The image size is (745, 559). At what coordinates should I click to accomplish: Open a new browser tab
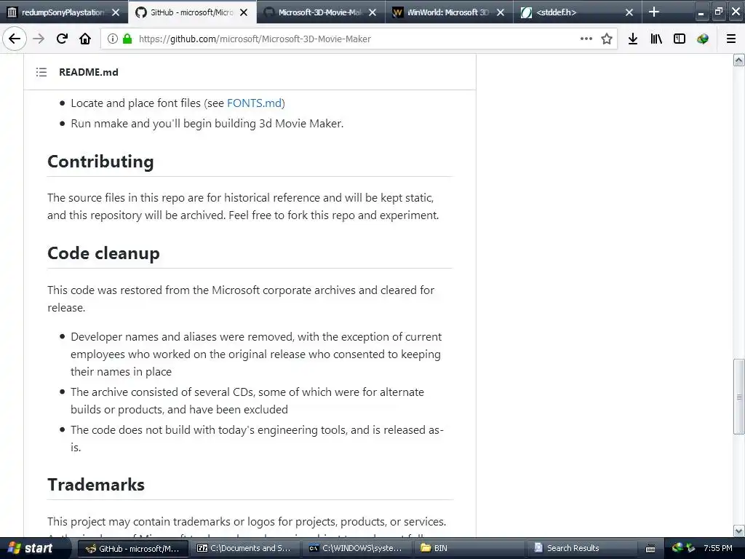point(654,12)
